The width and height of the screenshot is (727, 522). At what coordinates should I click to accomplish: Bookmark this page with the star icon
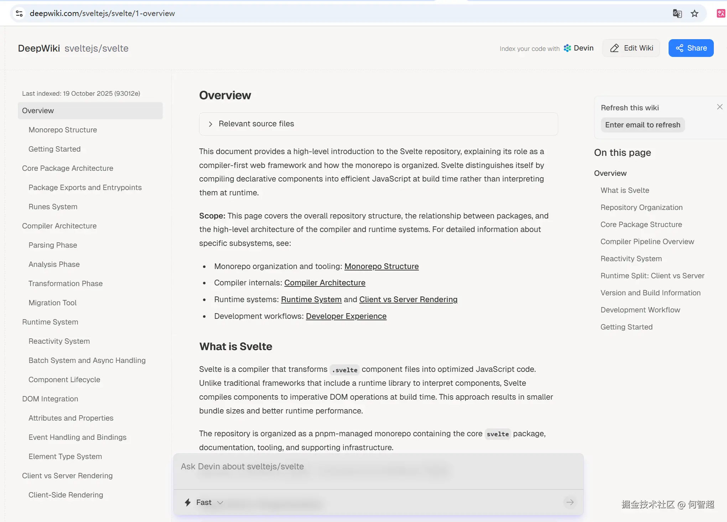(x=694, y=14)
